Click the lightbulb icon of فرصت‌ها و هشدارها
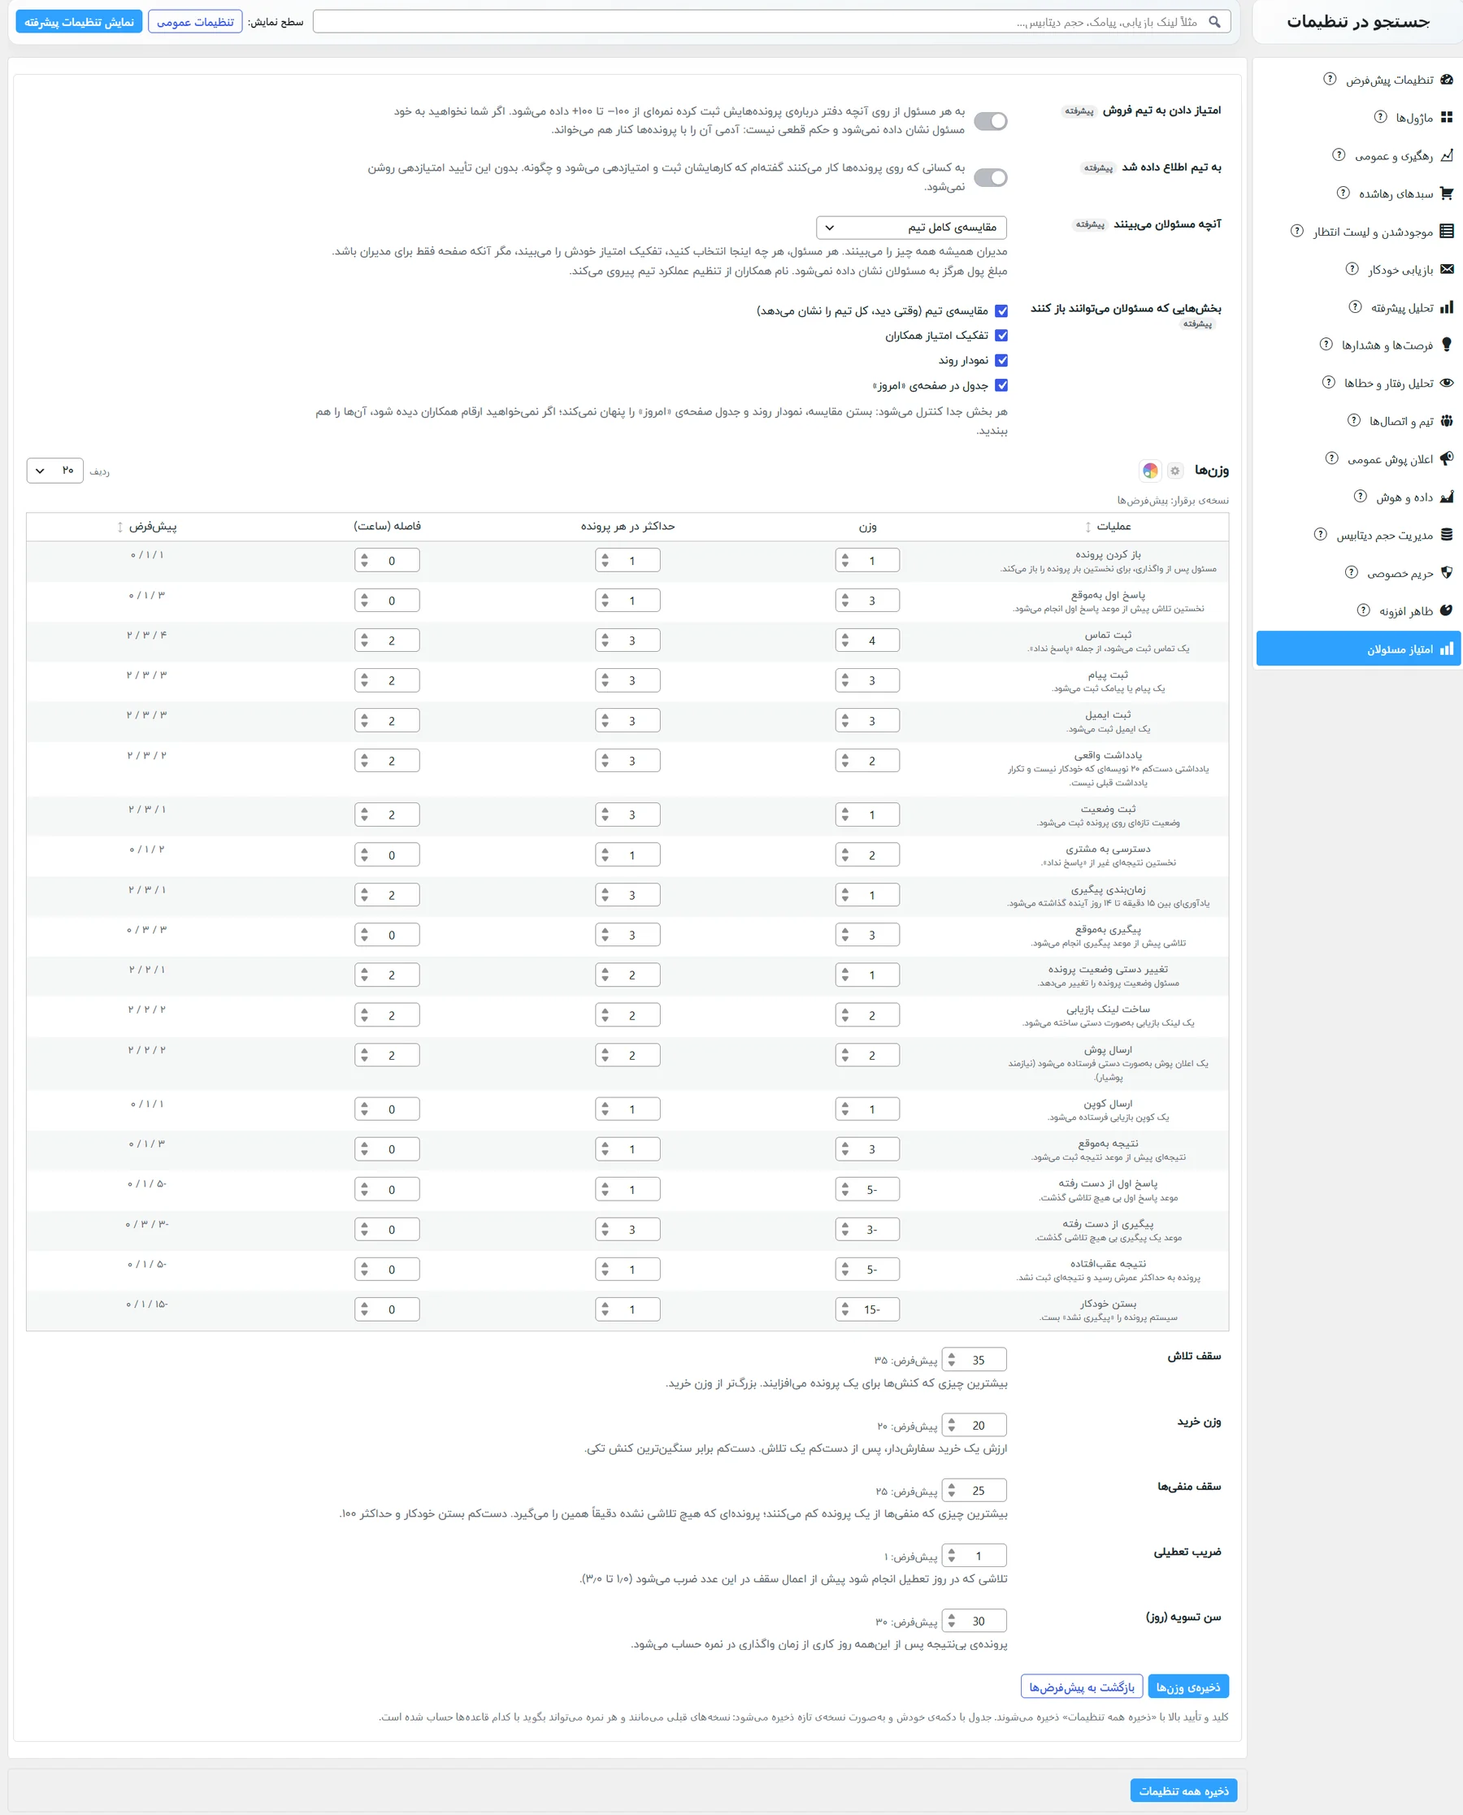This screenshot has width=1463, height=1815. [x=1446, y=345]
